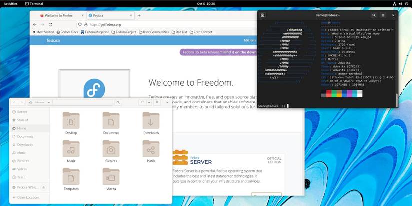The width and height of the screenshot is (412, 206).
Task: Click the Fedora Server edition logo
Action: (192, 157)
